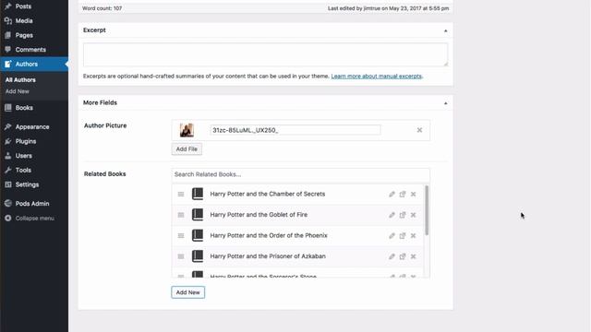591x332 pixels.
Task: Click drag handle for Chamber of Secrets
Action: pos(181,195)
